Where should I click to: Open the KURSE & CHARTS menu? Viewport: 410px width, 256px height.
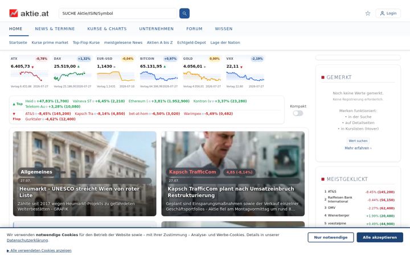(x=107, y=29)
